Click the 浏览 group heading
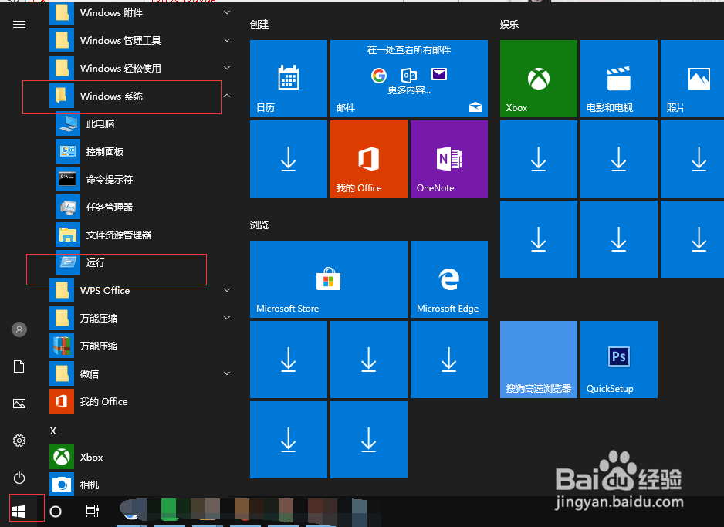 point(259,225)
